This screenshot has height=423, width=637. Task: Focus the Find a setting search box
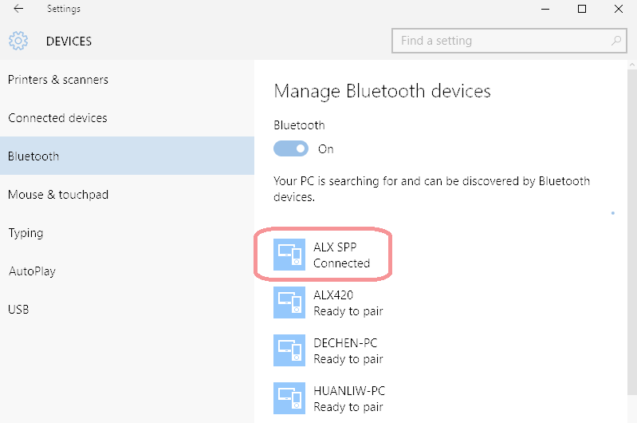pos(509,41)
